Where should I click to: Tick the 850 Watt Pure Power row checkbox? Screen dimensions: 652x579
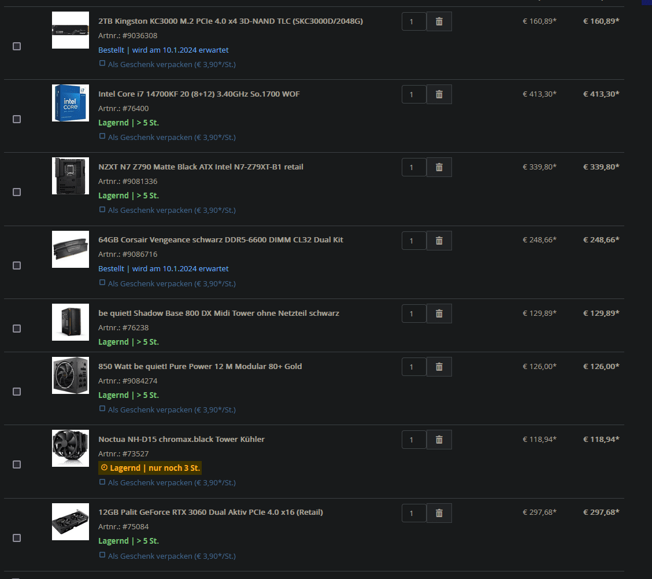tap(17, 392)
